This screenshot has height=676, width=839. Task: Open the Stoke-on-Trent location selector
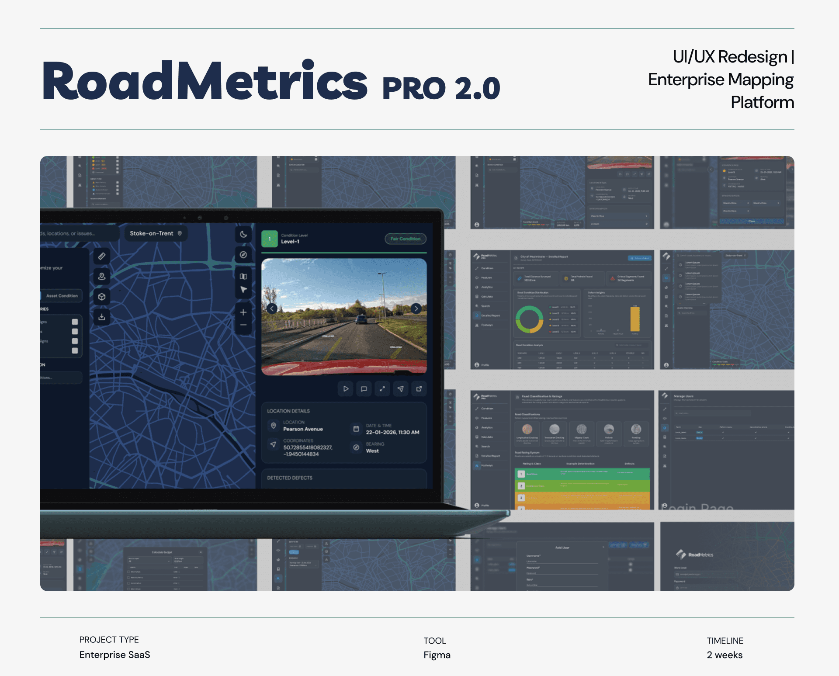pyautogui.click(x=156, y=233)
